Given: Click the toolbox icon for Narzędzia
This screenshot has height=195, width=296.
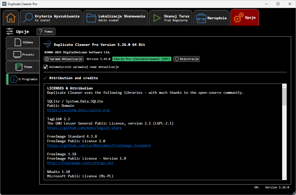Looking at the screenshot, I should coord(201,18).
